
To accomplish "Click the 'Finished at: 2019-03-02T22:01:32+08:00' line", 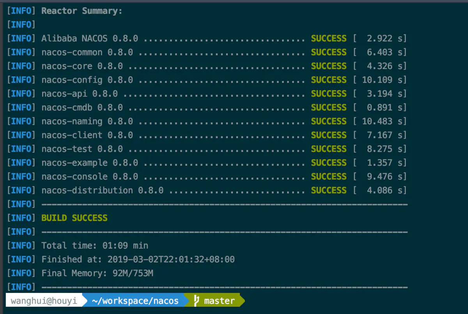I will click(x=138, y=259).
